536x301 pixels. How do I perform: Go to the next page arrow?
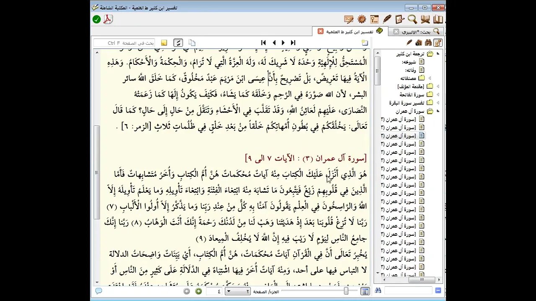click(283, 43)
